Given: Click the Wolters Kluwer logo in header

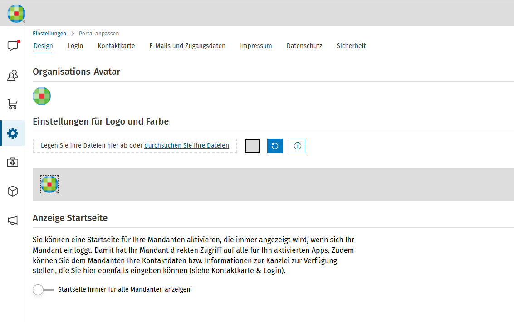Looking at the screenshot, I should tap(16, 14).
